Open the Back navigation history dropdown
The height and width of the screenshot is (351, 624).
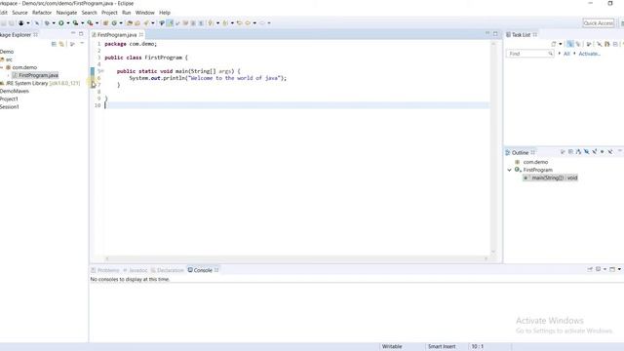[x=254, y=23]
